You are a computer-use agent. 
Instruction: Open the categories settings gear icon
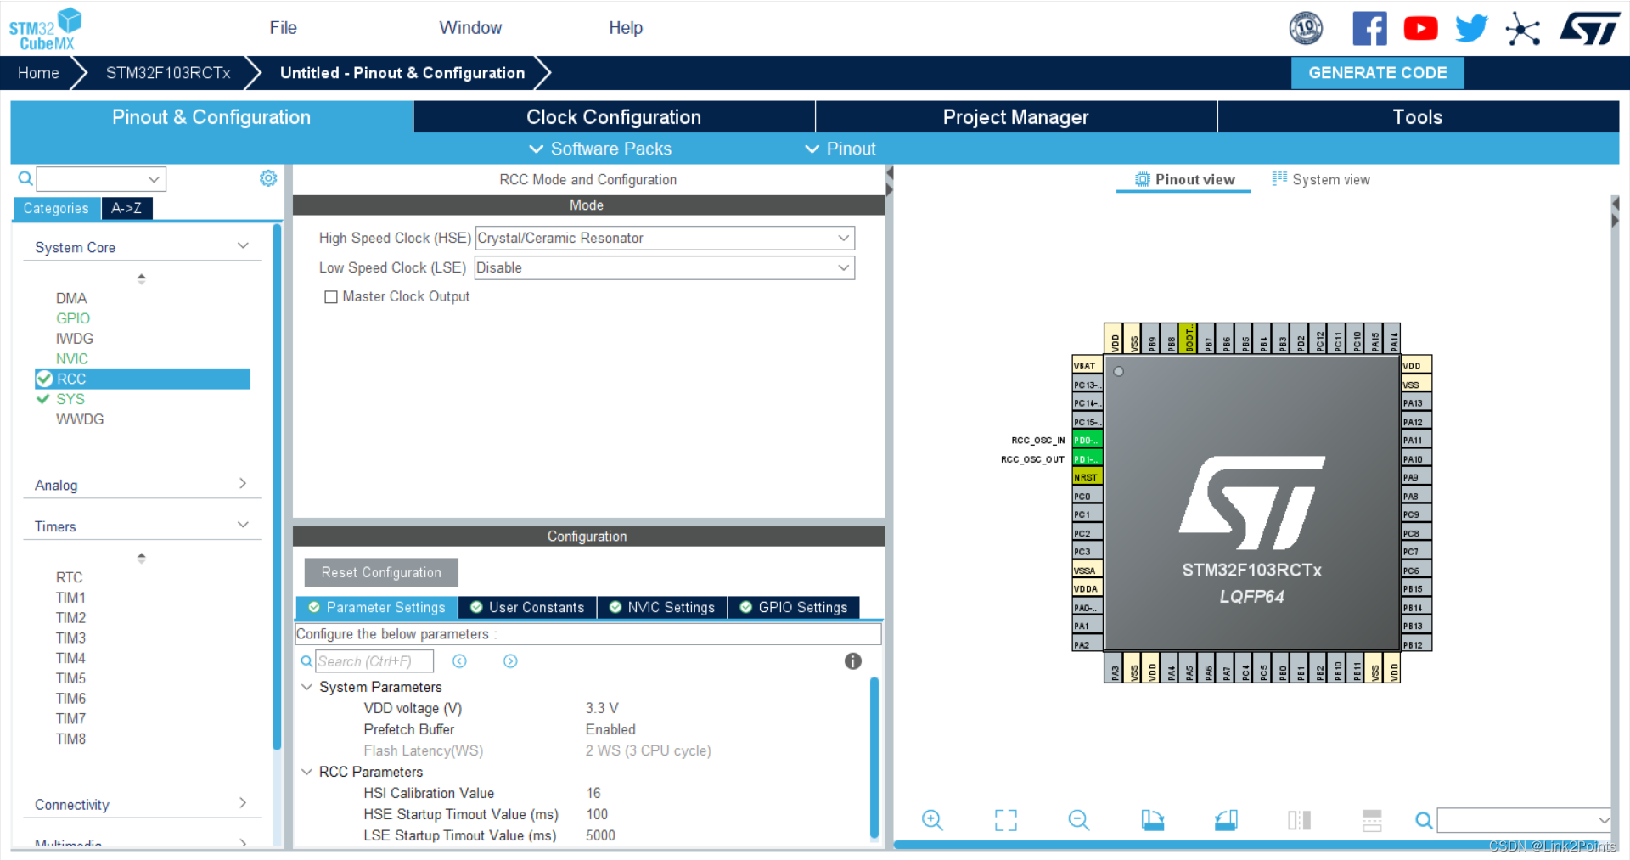268,178
